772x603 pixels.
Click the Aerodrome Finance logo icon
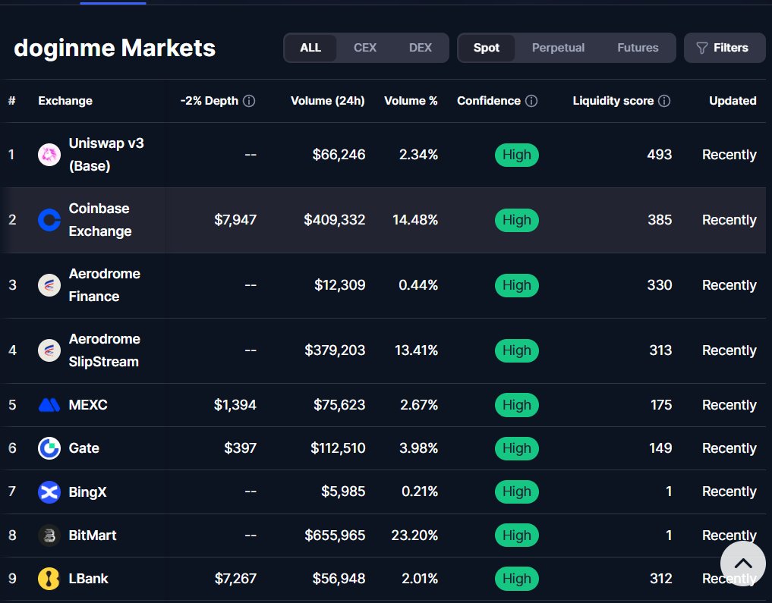pyautogui.click(x=49, y=285)
